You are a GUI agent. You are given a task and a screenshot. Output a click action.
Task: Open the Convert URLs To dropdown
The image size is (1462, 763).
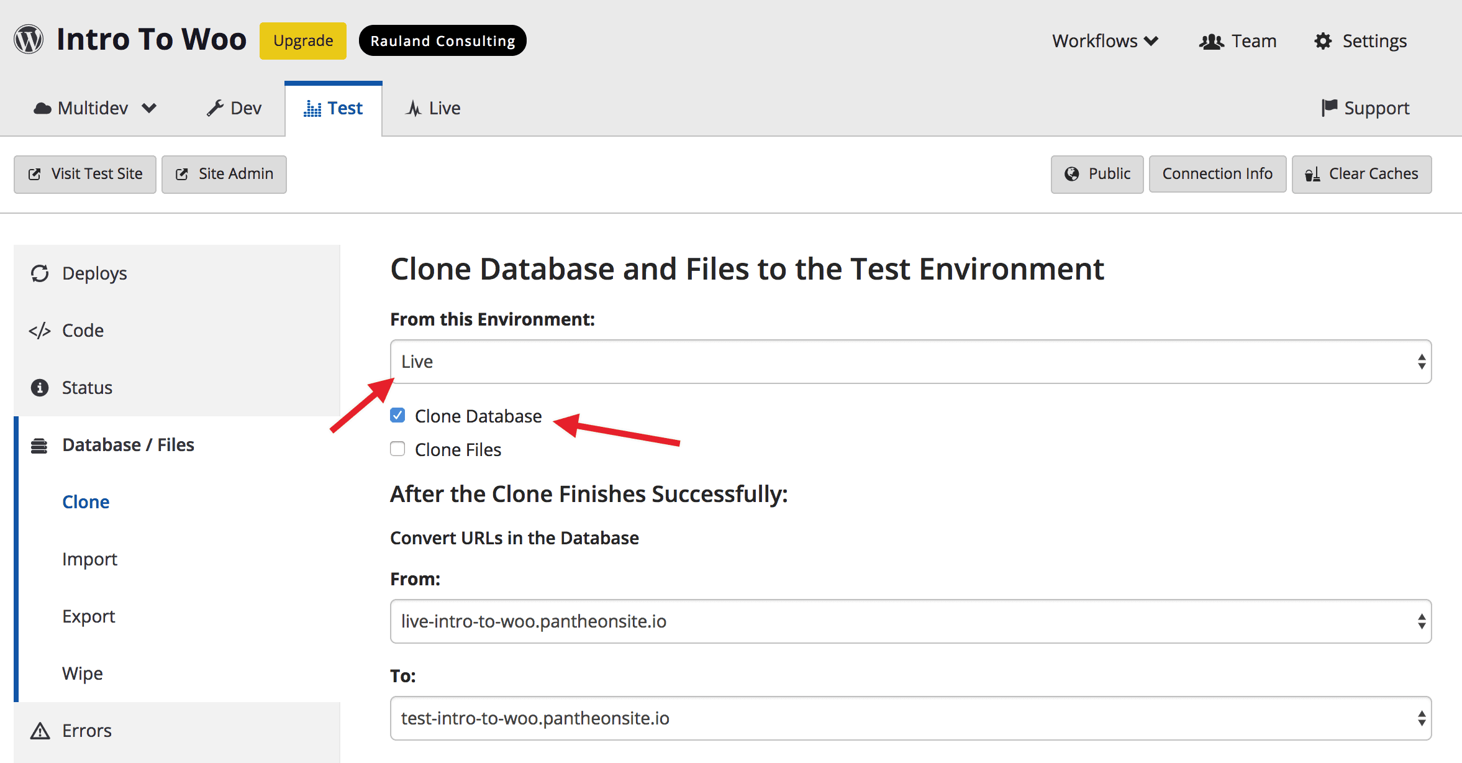[x=910, y=718]
